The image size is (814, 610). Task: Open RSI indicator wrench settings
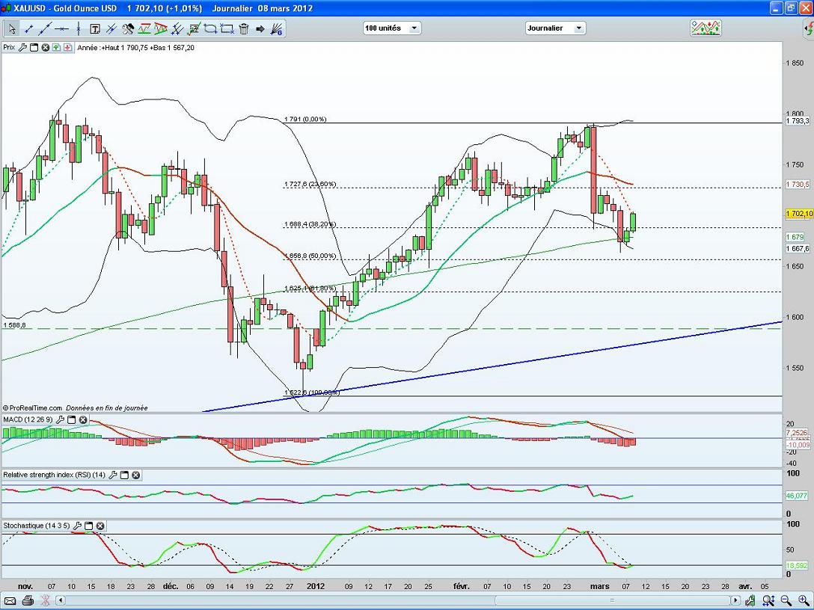click(x=113, y=475)
